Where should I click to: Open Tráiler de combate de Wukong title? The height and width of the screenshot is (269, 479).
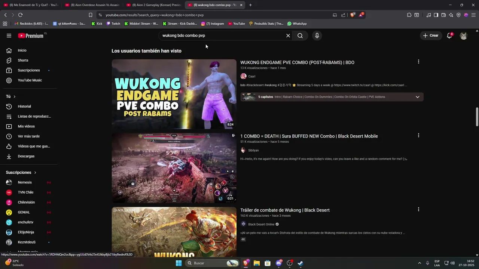(x=285, y=210)
